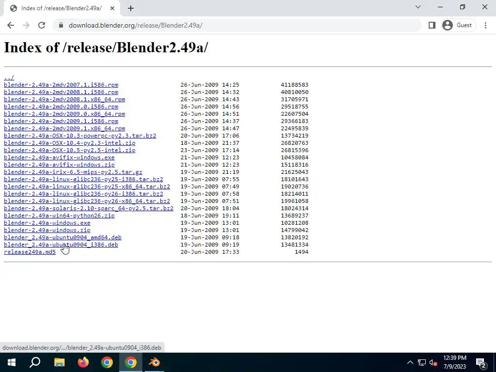Download blender-2.49a-2mdv2007.1.i586.rpm
496x372 pixels.
pos(61,85)
